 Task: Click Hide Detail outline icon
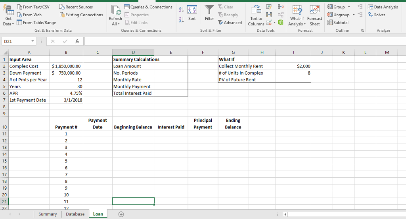360,15
